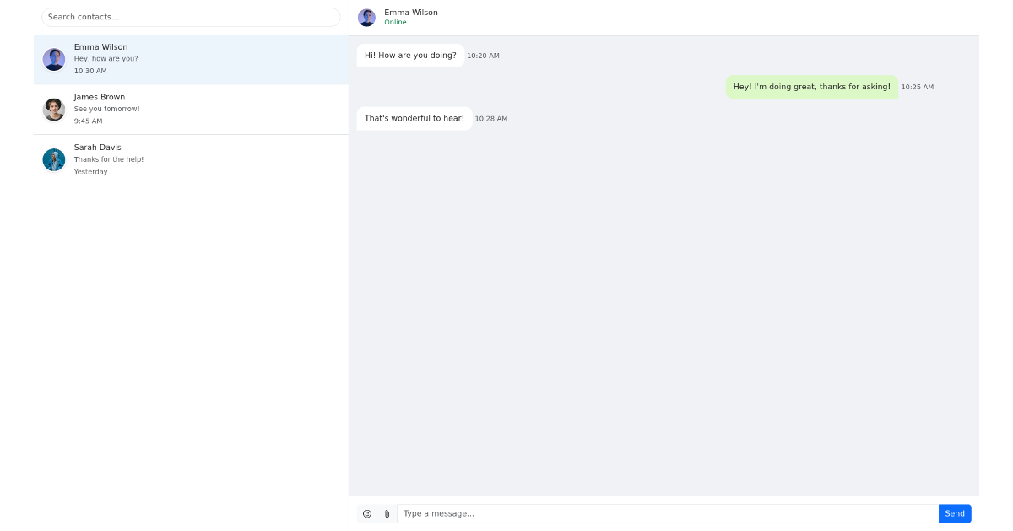Click the "See you tomorrow!" message preview

tap(106, 109)
